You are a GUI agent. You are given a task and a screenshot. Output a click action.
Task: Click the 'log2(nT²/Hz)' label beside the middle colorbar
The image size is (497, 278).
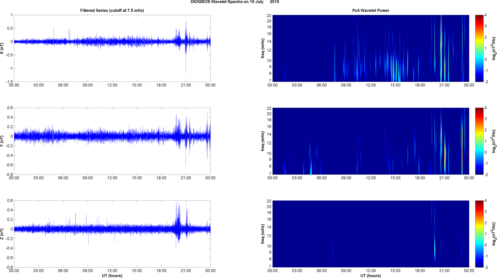pyautogui.click(x=494, y=141)
